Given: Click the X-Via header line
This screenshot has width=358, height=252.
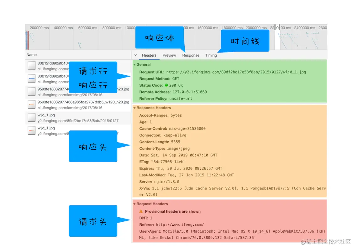Looking at the screenshot, I should pyautogui.click(x=232, y=191).
